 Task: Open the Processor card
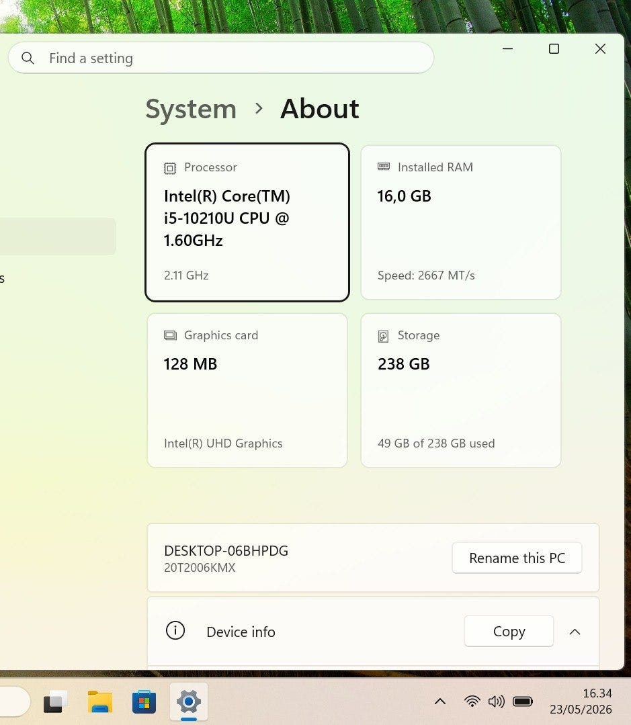[x=247, y=222]
